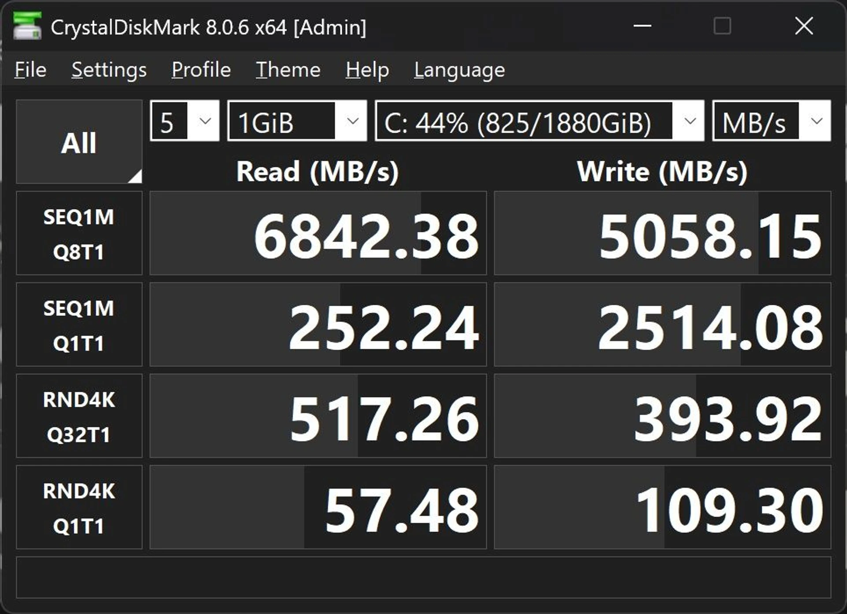The height and width of the screenshot is (614, 847).
Task: Start the SEQ1M Q1T1 test
Action: coord(79,325)
